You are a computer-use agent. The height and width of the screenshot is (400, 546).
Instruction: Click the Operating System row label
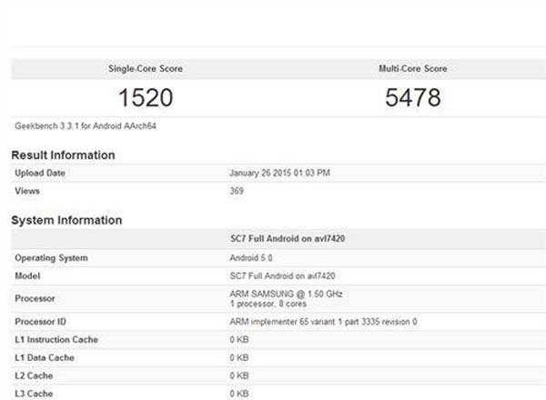51,258
